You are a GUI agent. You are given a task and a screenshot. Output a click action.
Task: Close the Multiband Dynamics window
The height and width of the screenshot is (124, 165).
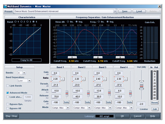pyautogui.click(x=159, y=6)
